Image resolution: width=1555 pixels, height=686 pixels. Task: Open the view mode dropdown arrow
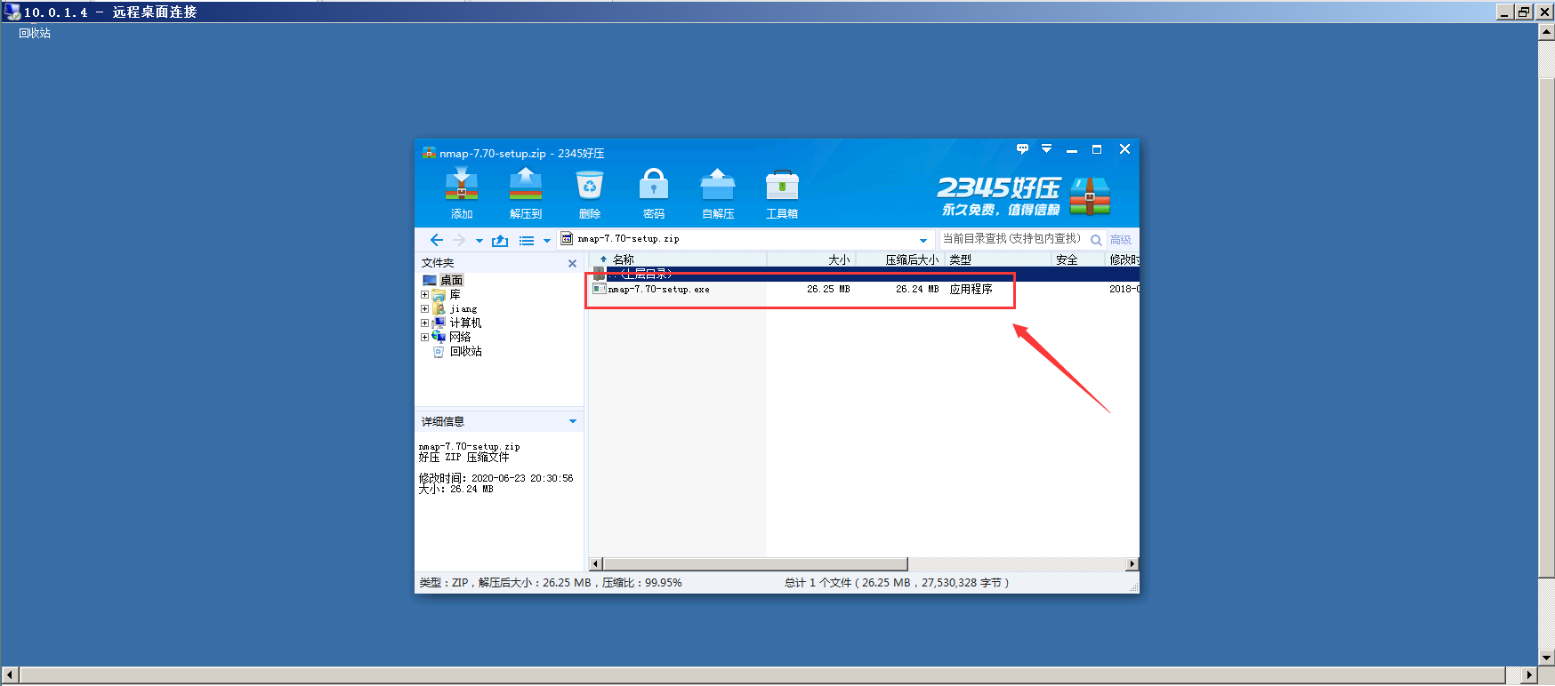pyautogui.click(x=547, y=241)
